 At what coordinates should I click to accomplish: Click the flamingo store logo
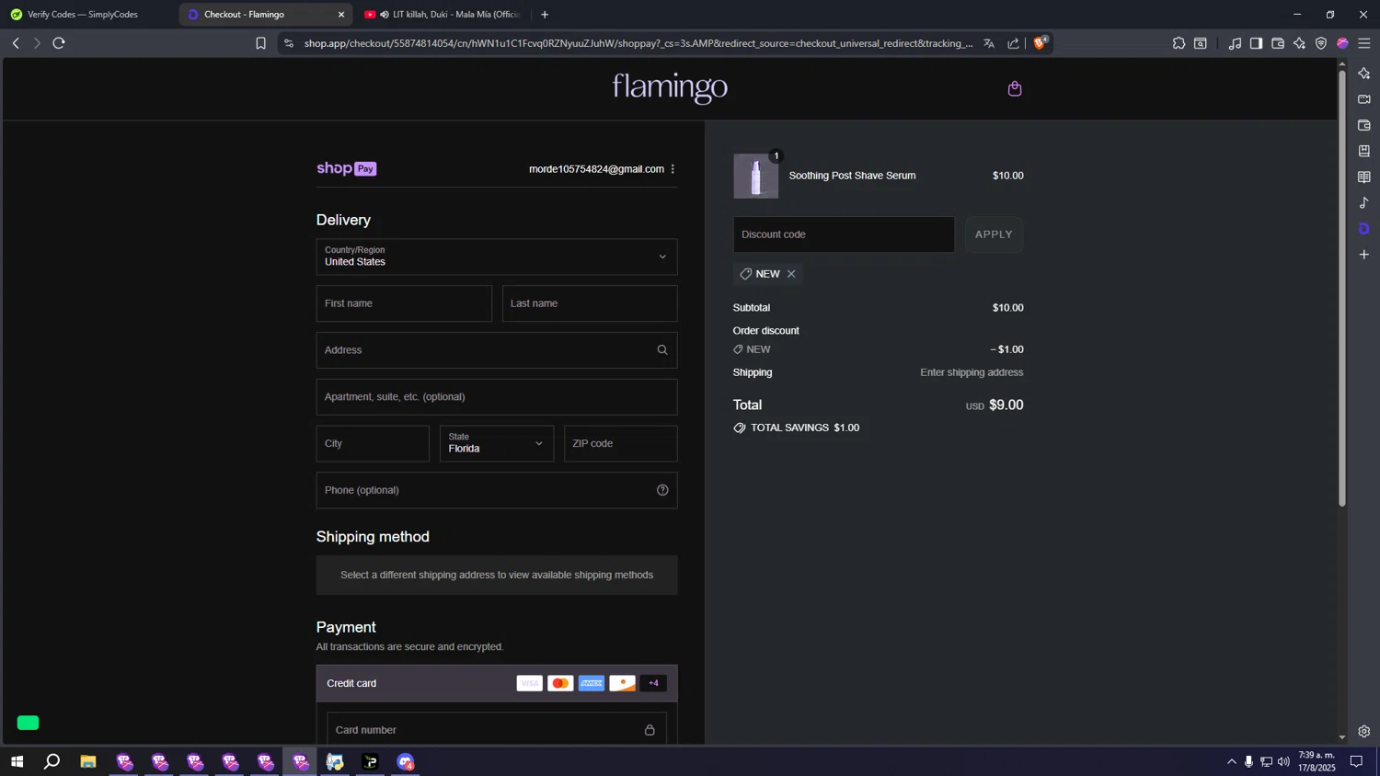tap(670, 88)
